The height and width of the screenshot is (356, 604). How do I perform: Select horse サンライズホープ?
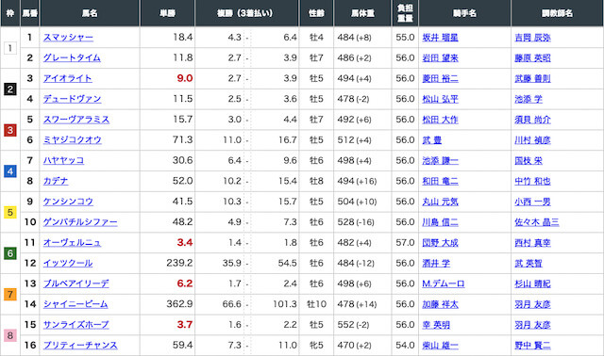click(75, 325)
